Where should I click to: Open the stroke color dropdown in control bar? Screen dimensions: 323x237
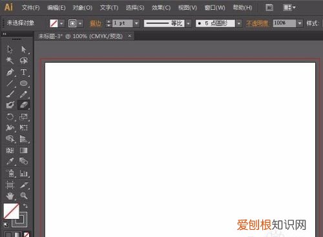pyautogui.click(x=80, y=23)
